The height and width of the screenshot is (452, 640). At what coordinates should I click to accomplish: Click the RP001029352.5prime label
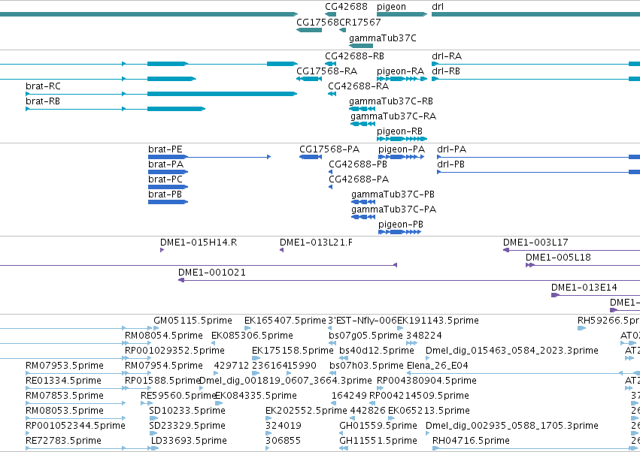pos(174,351)
